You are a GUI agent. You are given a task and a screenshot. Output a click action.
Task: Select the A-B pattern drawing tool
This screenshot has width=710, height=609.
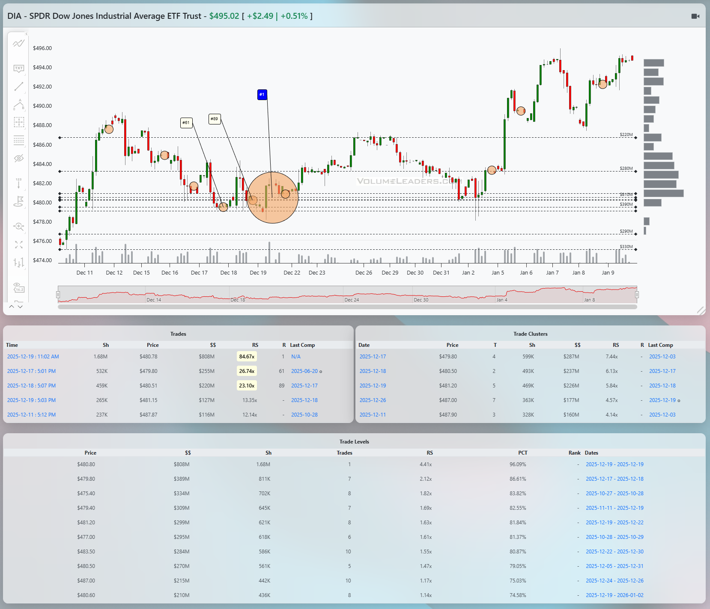(18, 104)
